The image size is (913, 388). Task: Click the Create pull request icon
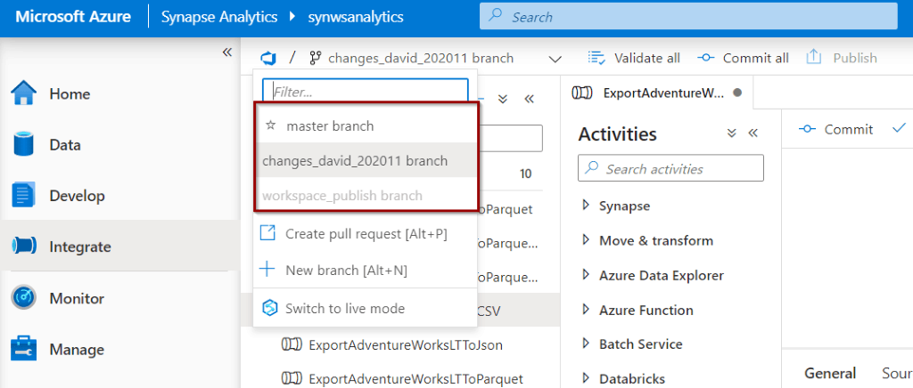pyautogui.click(x=267, y=234)
